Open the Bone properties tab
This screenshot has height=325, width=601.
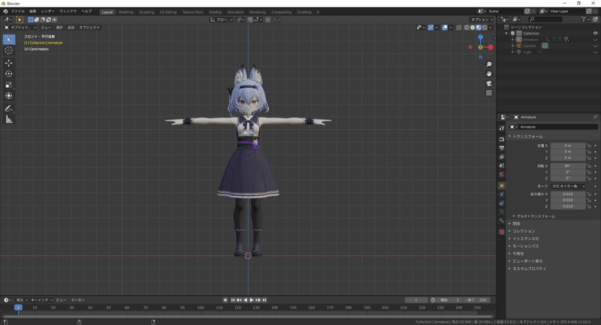point(501,221)
